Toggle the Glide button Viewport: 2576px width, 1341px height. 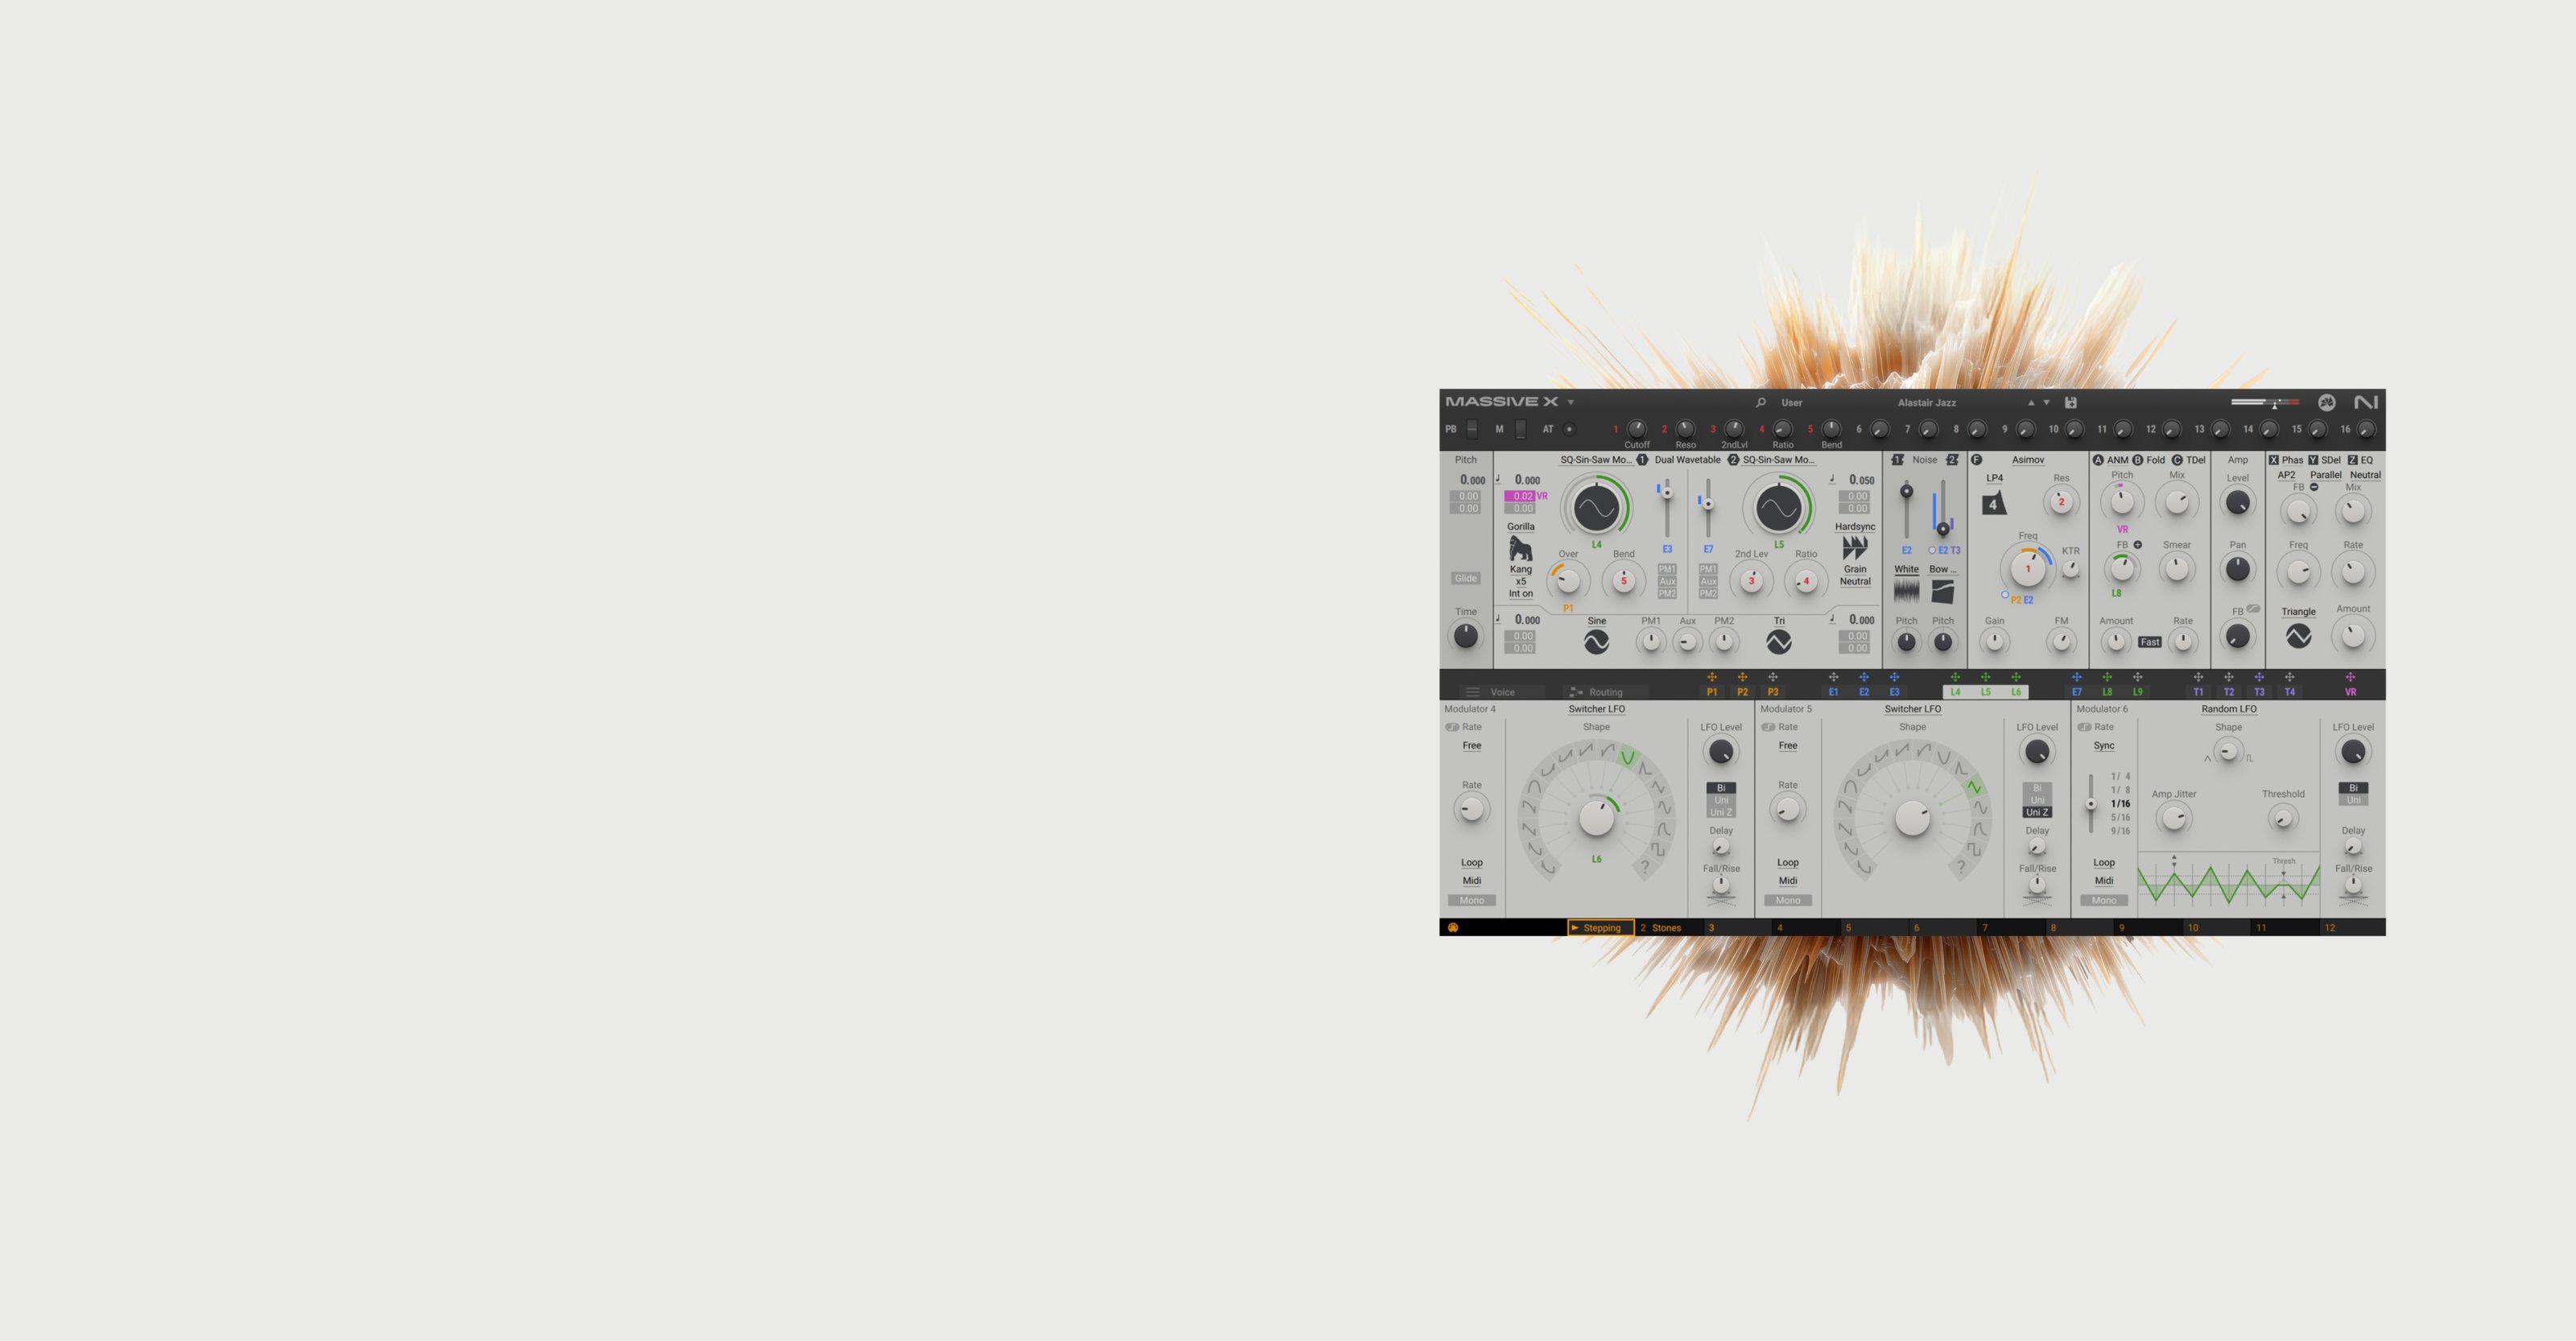pos(1465,578)
